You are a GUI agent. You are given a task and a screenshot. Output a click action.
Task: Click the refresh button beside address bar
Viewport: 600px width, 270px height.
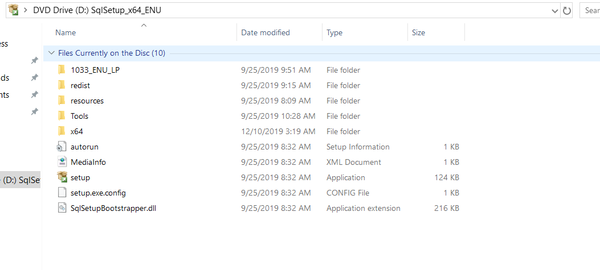567,11
